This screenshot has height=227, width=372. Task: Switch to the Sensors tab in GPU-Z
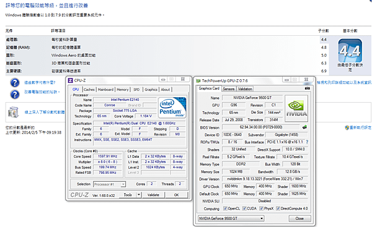229,89
